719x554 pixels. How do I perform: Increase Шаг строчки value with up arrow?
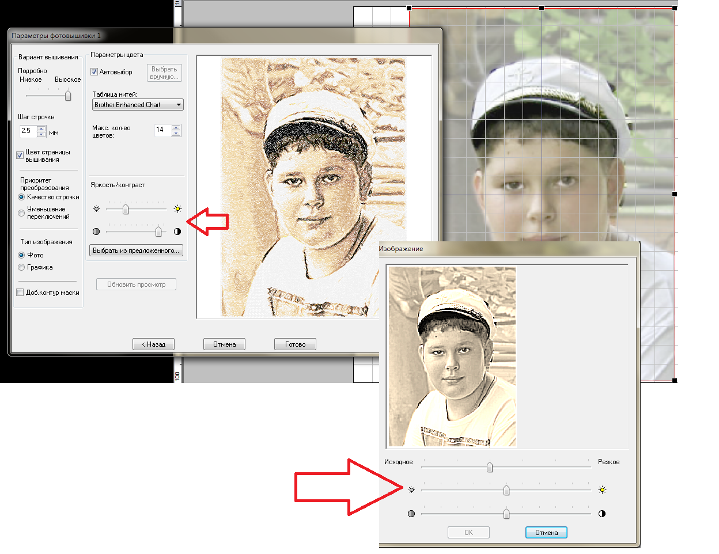pos(41,128)
